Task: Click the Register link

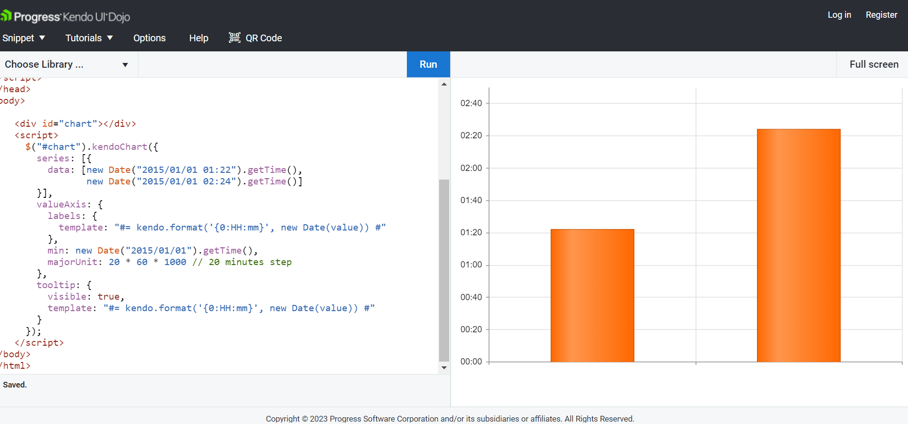Action: click(x=881, y=15)
